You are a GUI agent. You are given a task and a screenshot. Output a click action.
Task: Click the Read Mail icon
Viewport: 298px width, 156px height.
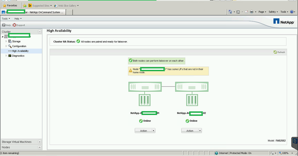coord(246,12)
